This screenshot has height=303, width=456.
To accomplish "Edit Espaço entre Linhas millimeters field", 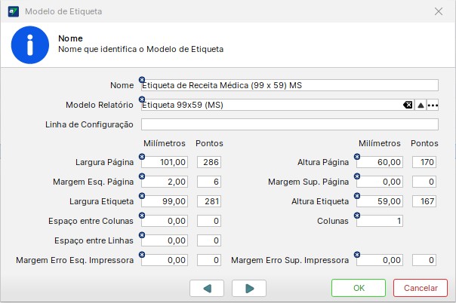I will (165, 240).
